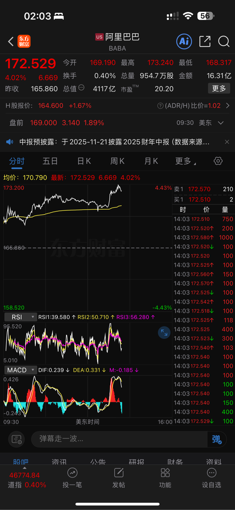This screenshot has height=510, width=235.
Task: Click the 更多 button in quote header
Action: [219, 89]
